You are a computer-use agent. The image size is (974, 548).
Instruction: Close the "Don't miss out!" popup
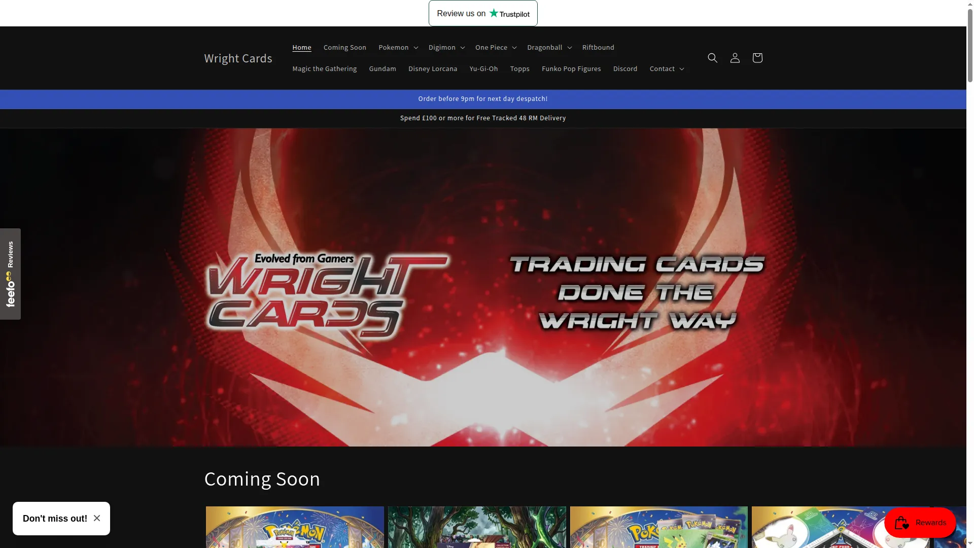pyautogui.click(x=97, y=518)
